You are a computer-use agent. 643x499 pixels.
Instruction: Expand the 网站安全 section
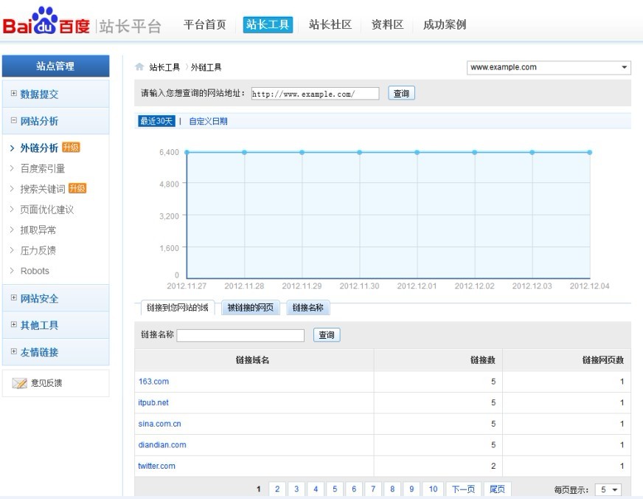coord(39,299)
